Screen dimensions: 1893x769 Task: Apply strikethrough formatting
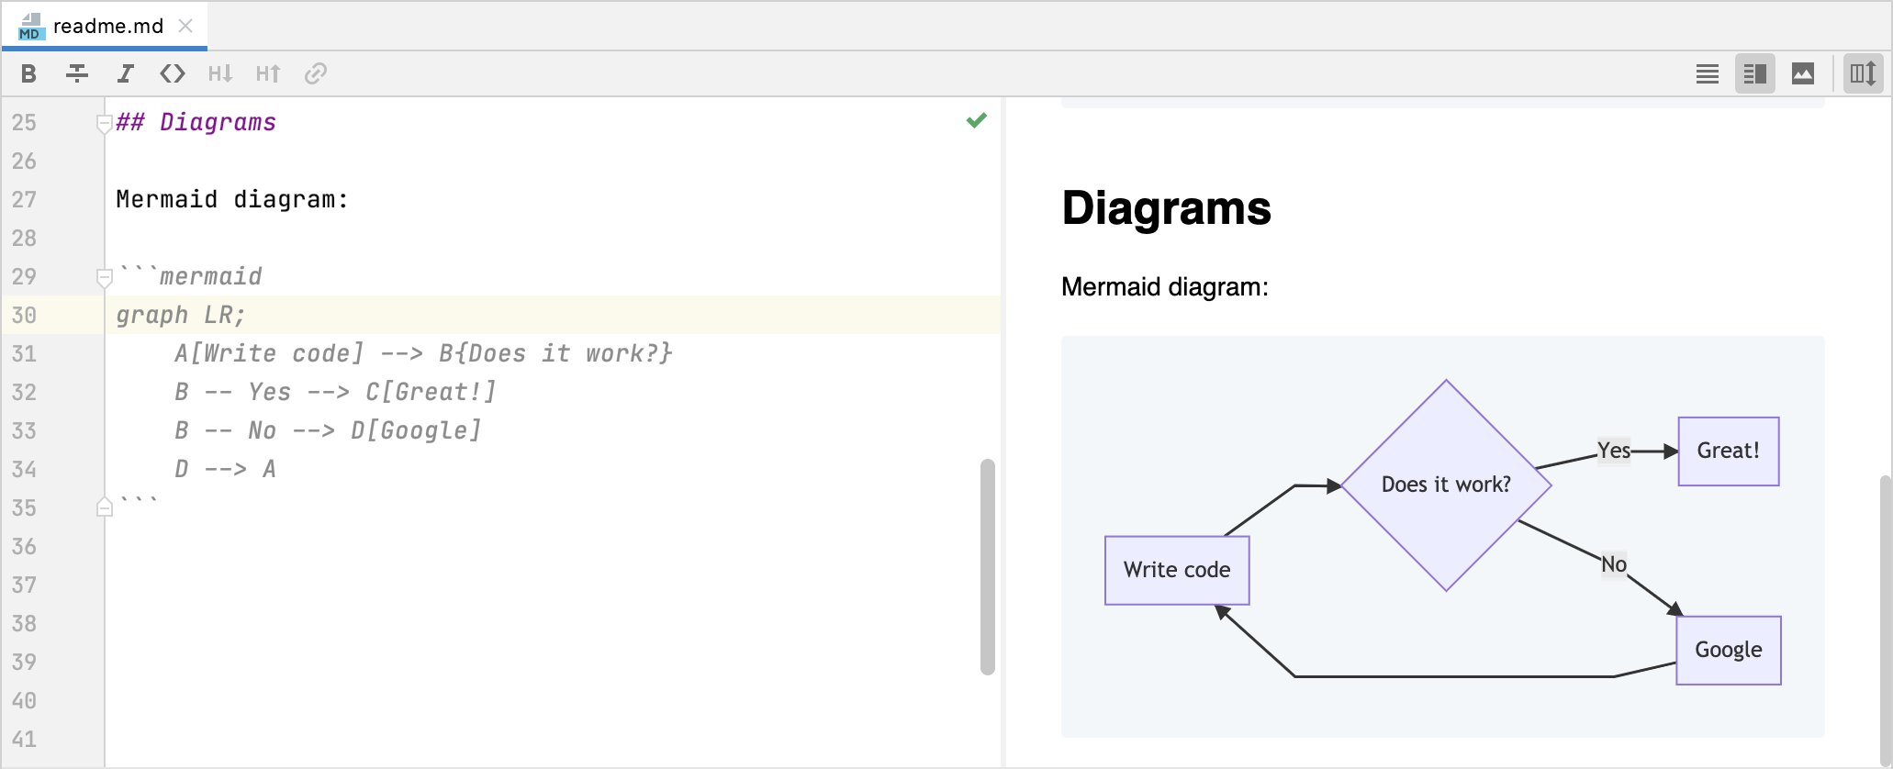tap(77, 73)
